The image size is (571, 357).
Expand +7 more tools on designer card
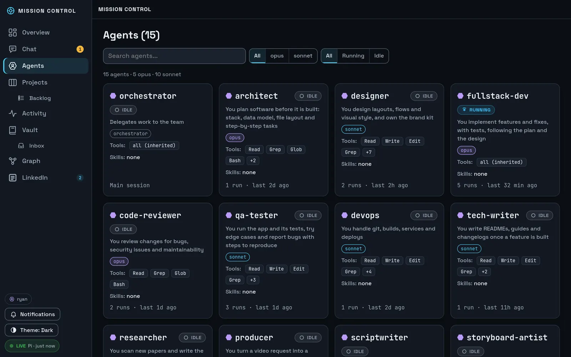(369, 152)
